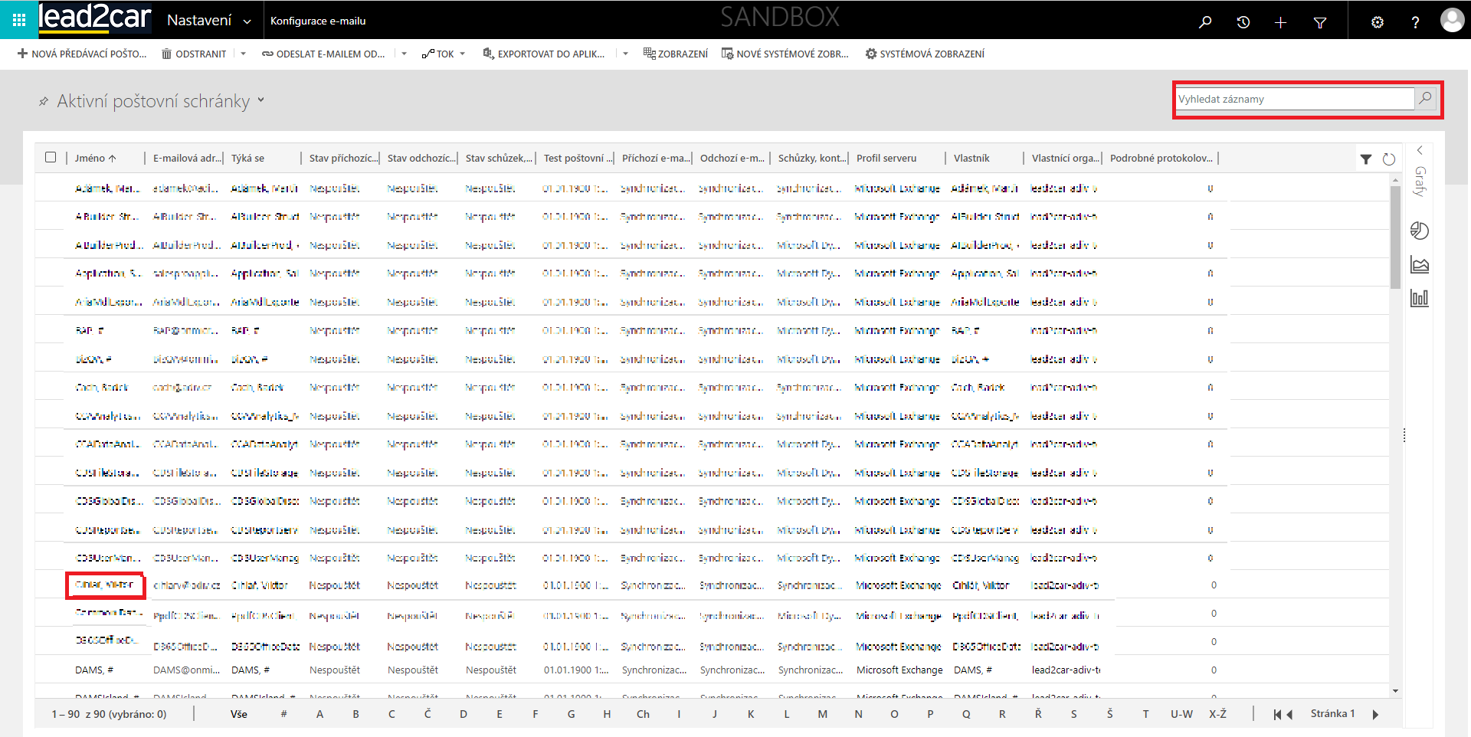Filter records by letter M
This screenshot has height=737, width=1471.
tap(822, 714)
